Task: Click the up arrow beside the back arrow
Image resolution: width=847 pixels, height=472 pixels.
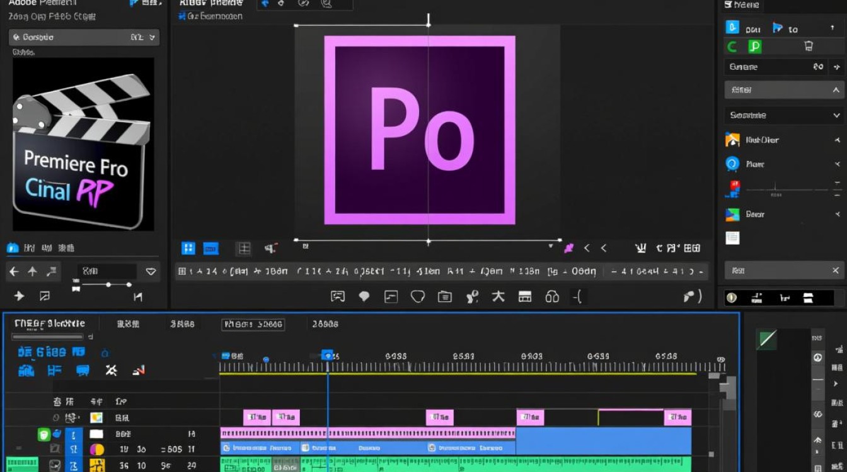Action: 32,272
